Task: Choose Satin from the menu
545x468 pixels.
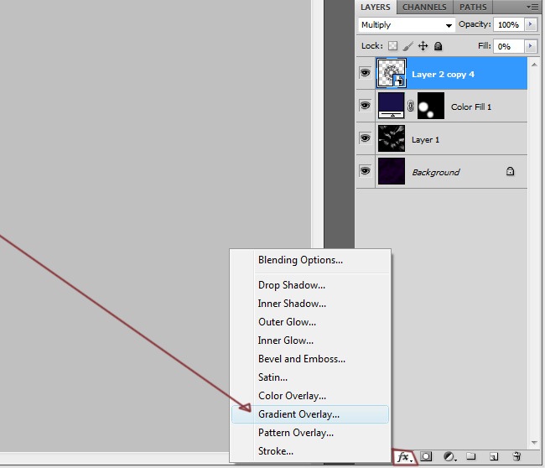Action: pyautogui.click(x=310, y=377)
